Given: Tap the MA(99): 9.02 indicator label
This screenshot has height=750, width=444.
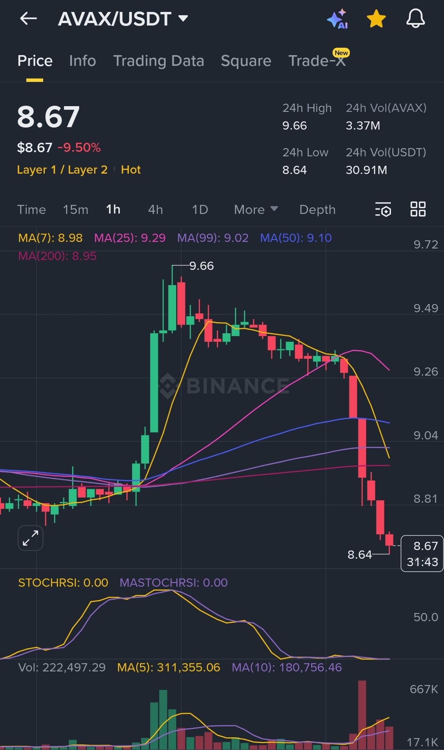Looking at the screenshot, I should coord(213,238).
